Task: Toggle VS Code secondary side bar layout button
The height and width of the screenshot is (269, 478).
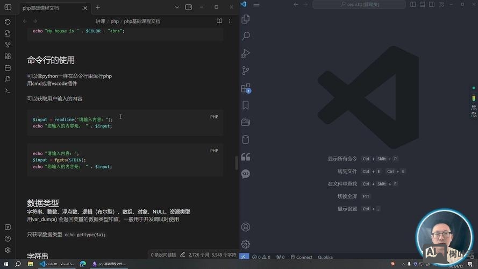Action: [x=432, y=4]
